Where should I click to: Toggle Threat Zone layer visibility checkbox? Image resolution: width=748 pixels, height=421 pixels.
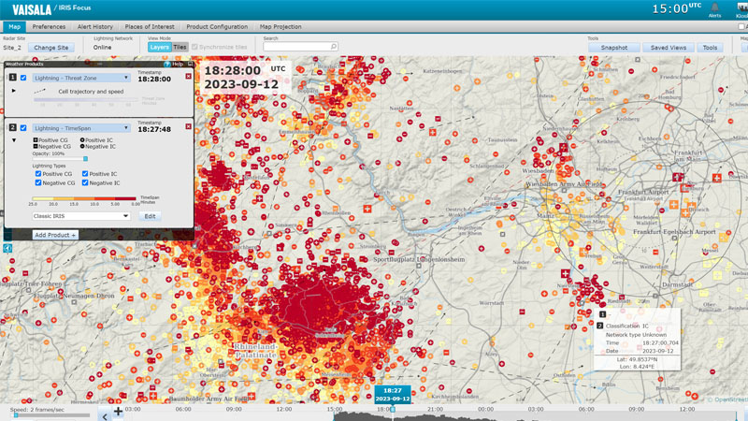point(23,79)
